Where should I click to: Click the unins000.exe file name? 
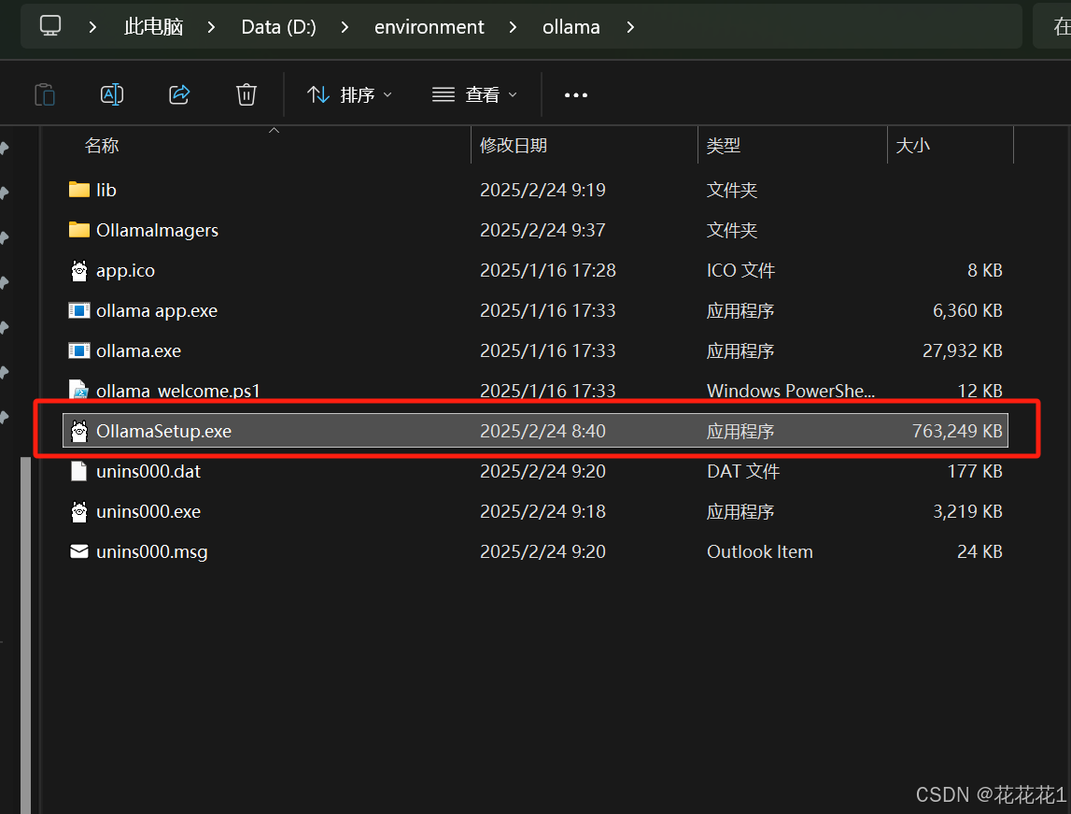pyautogui.click(x=148, y=511)
